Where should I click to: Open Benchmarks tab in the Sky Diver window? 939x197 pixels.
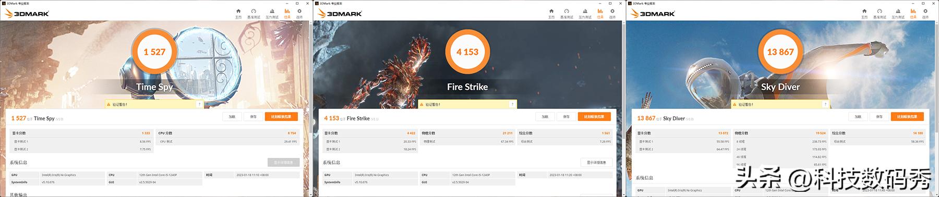[880, 14]
